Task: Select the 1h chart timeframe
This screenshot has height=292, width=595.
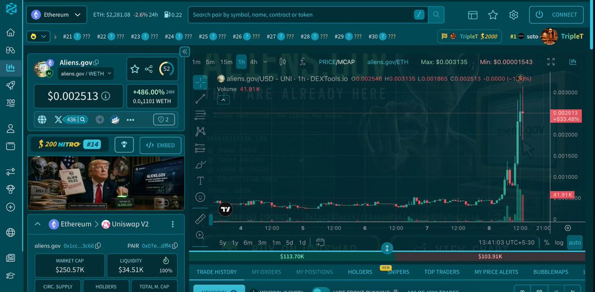Action: point(241,62)
